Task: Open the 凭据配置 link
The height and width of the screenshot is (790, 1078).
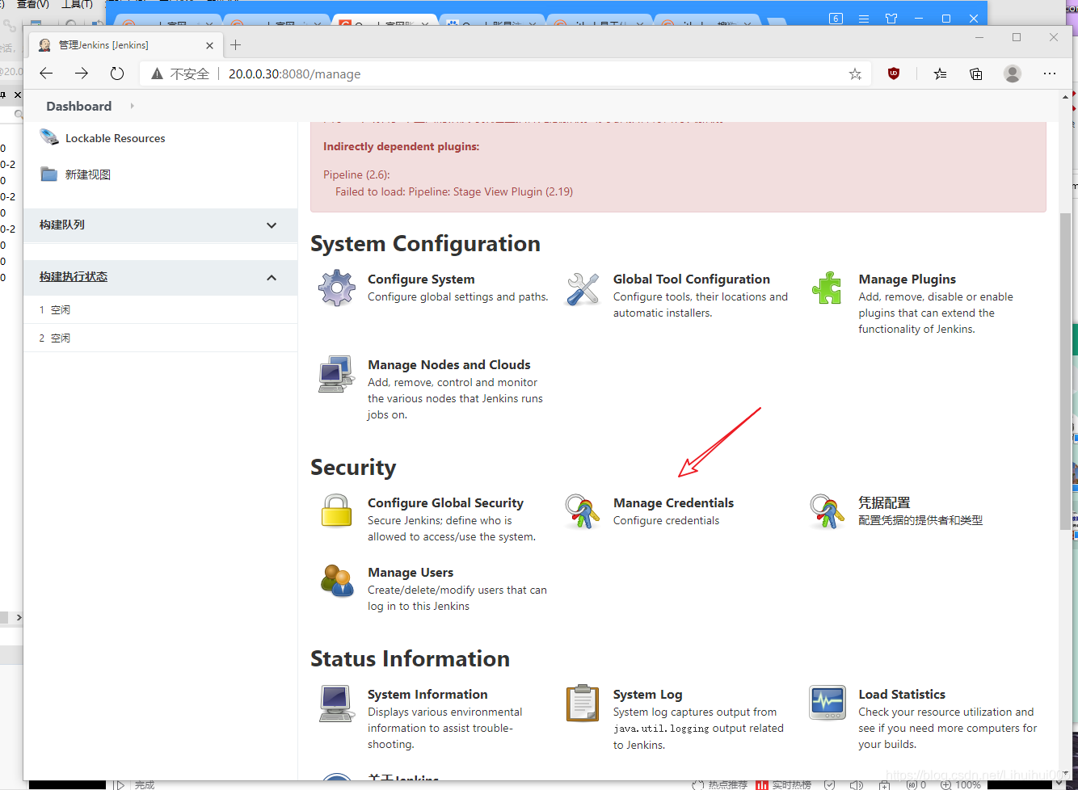Action: coord(884,503)
